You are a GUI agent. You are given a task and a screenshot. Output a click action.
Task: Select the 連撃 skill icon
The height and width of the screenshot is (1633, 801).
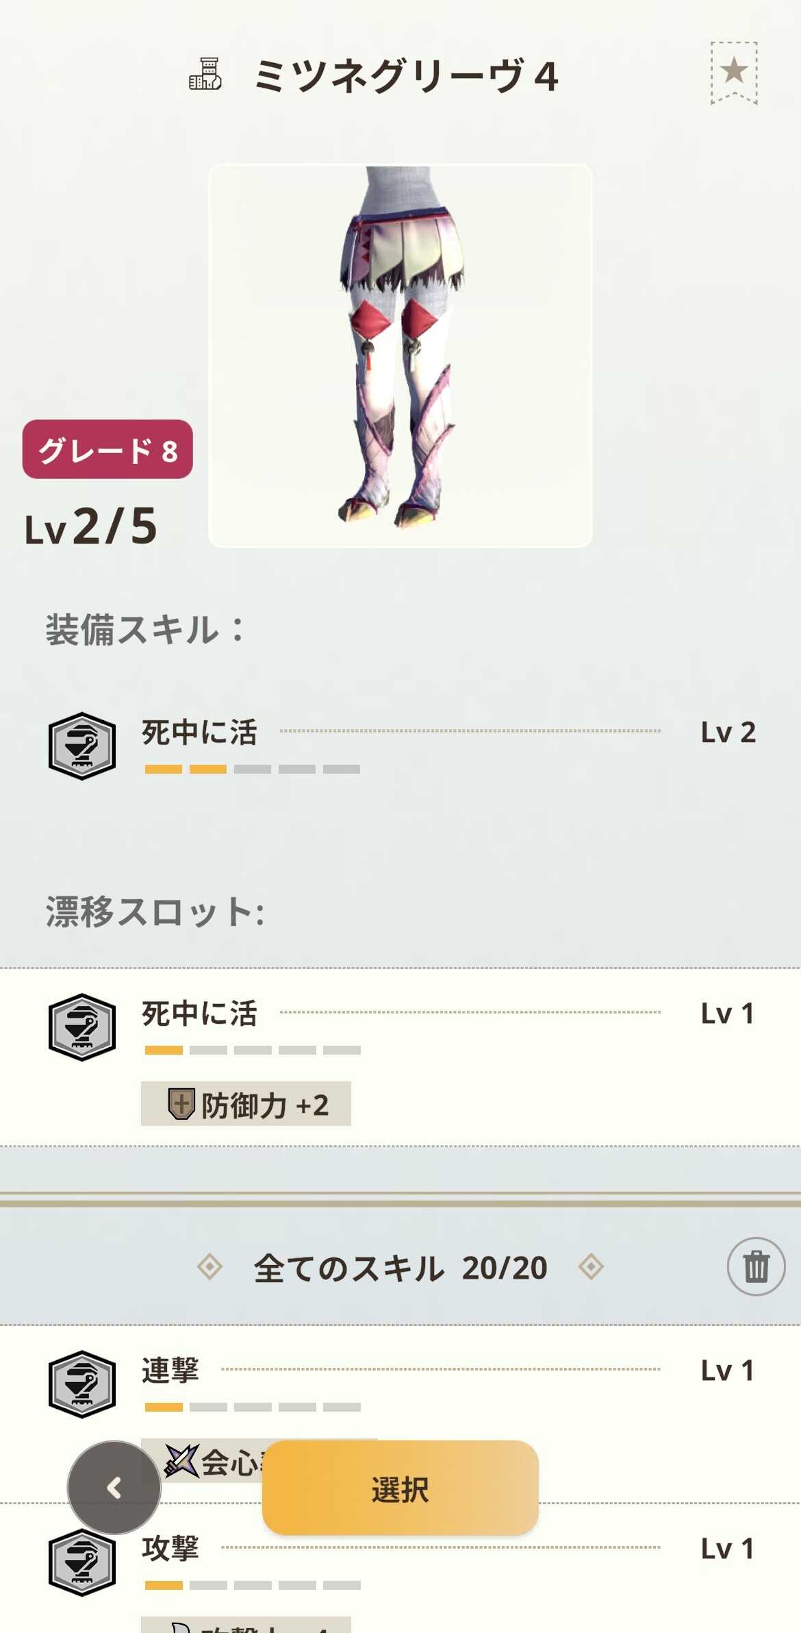(x=82, y=1384)
